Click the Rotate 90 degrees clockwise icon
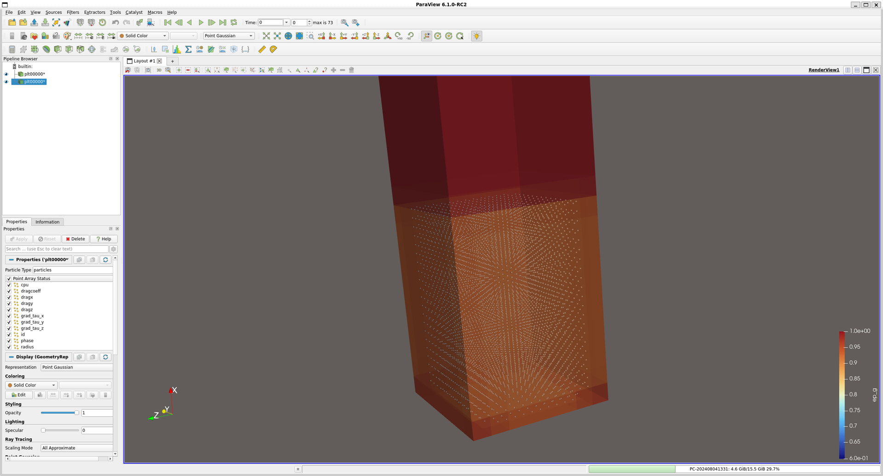This screenshot has height=476, width=883. pyautogui.click(x=399, y=36)
